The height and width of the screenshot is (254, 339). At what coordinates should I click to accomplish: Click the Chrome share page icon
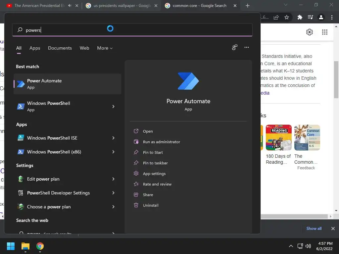[x=276, y=18]
